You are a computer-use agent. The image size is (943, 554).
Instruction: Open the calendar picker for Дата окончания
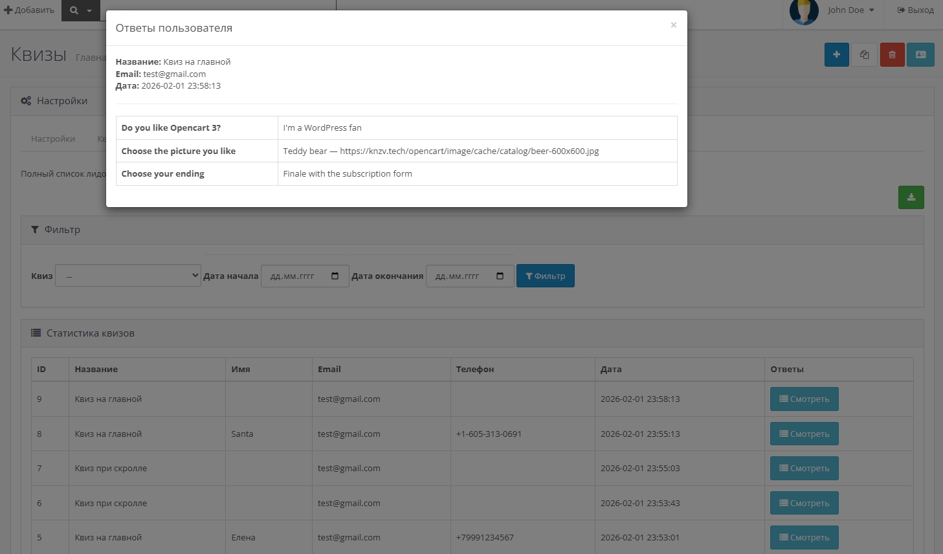pyautogui.click(x=500, y=276)
